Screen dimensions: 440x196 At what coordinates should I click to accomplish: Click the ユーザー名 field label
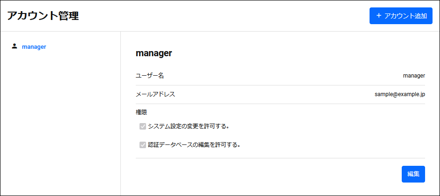point(150,76)
